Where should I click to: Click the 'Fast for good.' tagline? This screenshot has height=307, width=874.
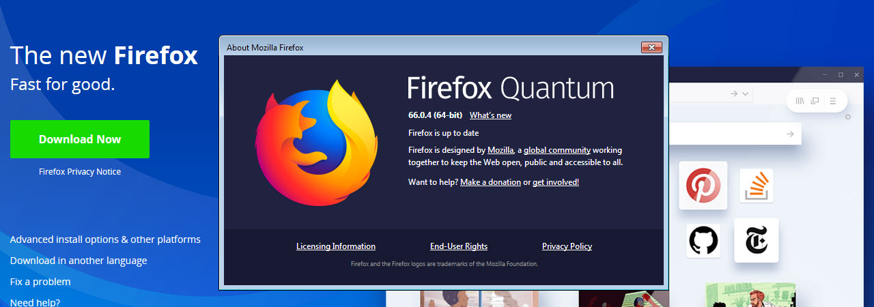[63, 85]
